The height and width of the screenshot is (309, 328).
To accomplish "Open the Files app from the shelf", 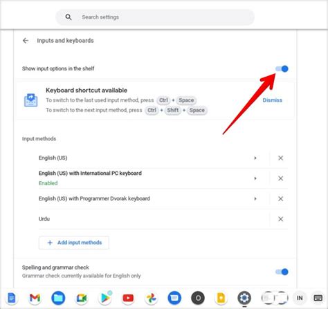I will [x=58, y=298].
